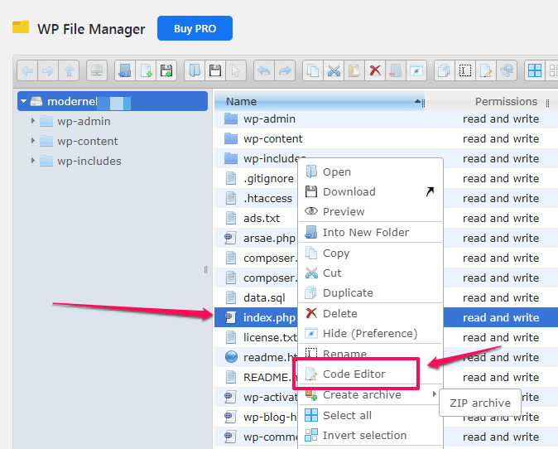This screenshot has height=449, width=558.
Task: Click the Undo toolbar icon
Action: coord(264,70)
